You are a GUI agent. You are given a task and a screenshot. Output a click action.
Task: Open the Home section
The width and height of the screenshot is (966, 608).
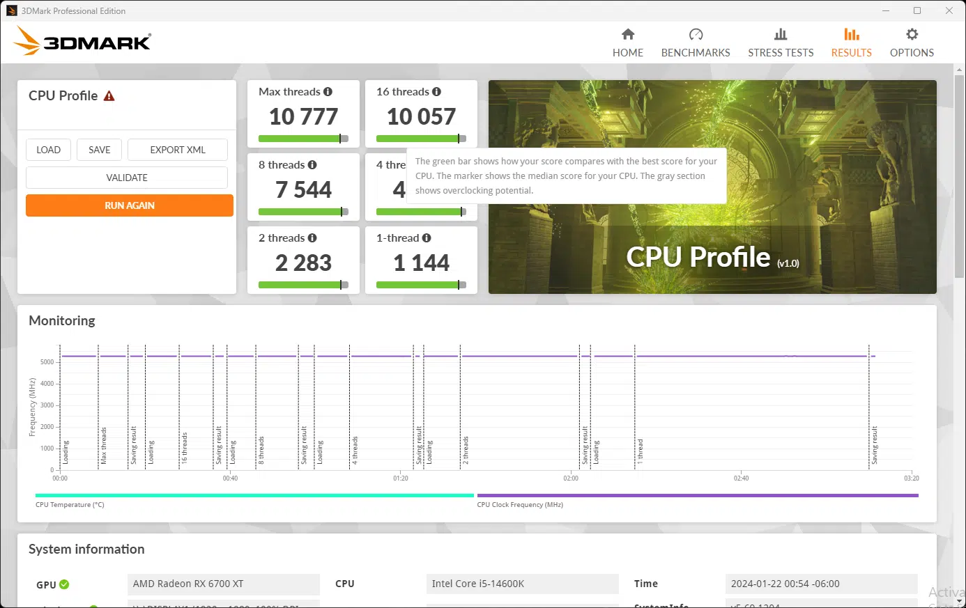click(628, 43)
